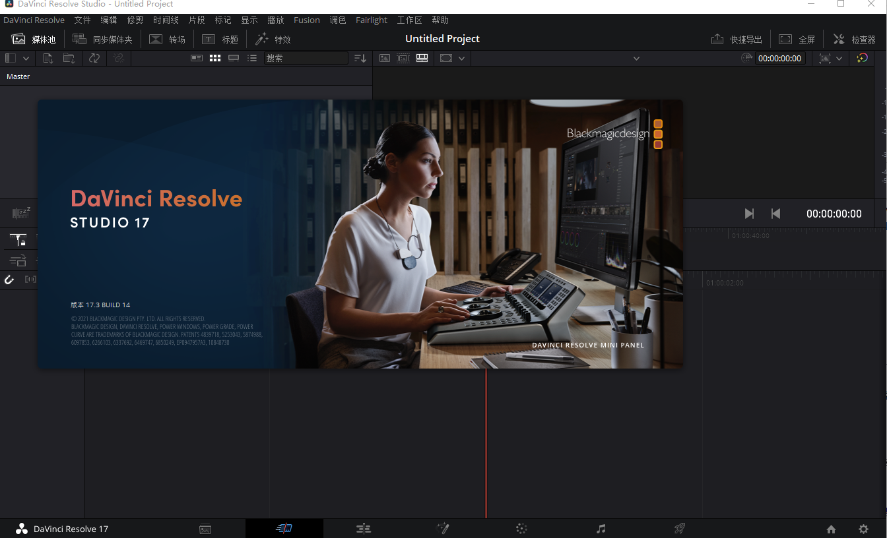This screenshot has width=887, height=538.
Task: Click the large timecode 00:00:00:00 display
Action: 834,214
